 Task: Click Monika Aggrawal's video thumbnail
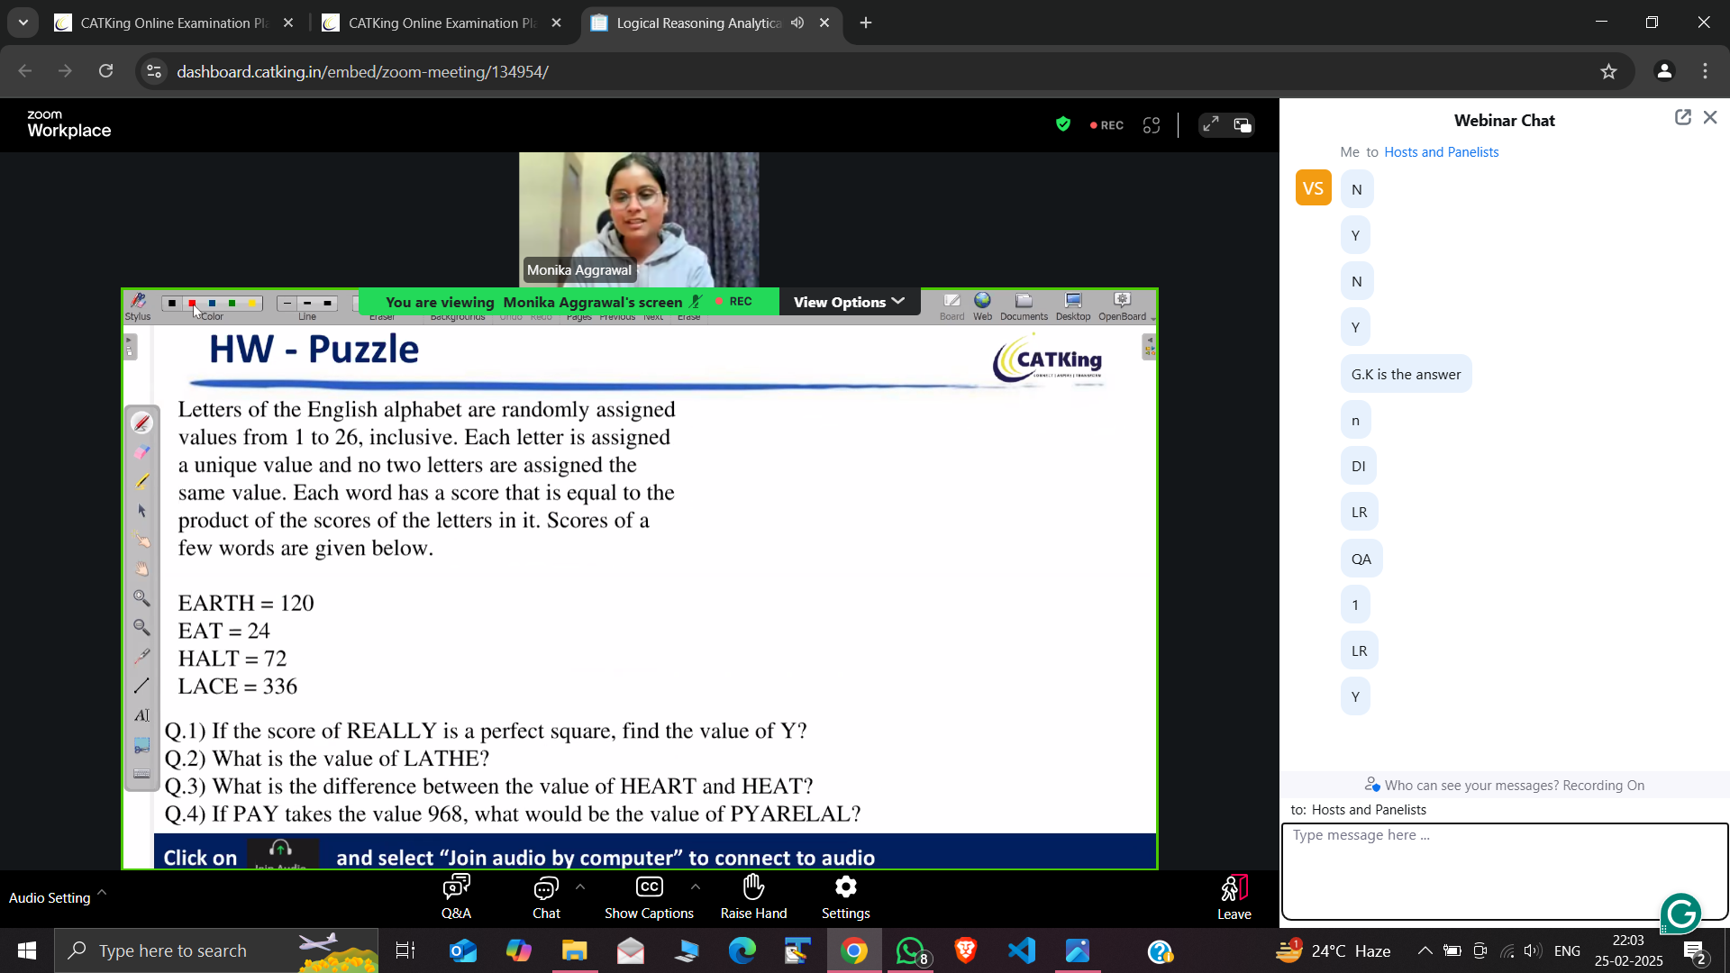[x=639, y=220]
